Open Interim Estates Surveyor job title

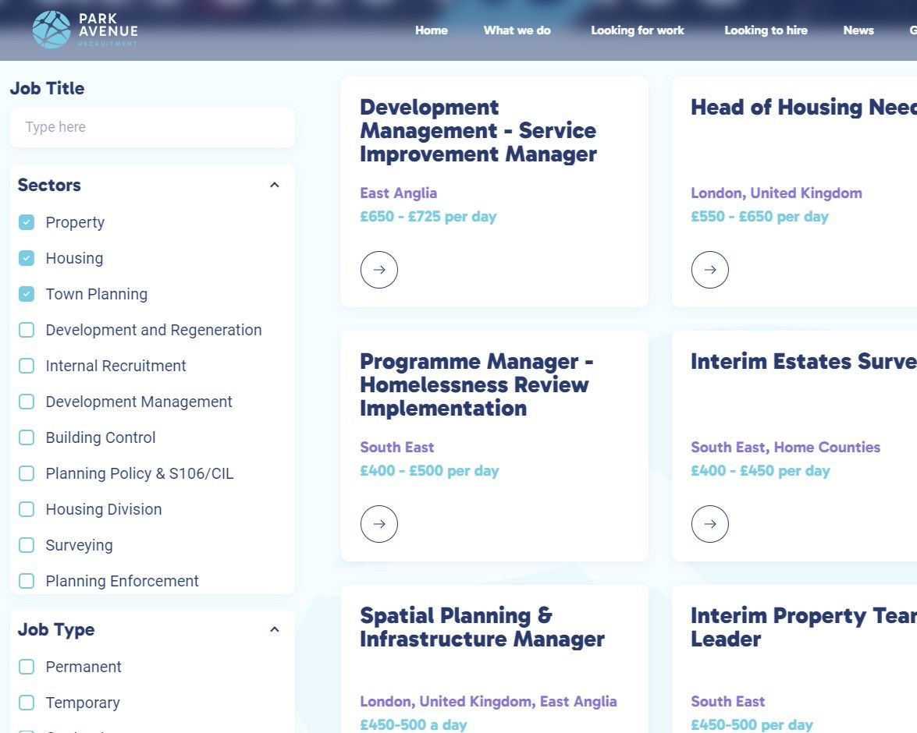[804, 361]
